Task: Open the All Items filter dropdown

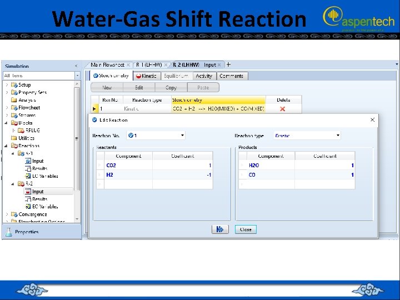Action: [x=78, y=76]
